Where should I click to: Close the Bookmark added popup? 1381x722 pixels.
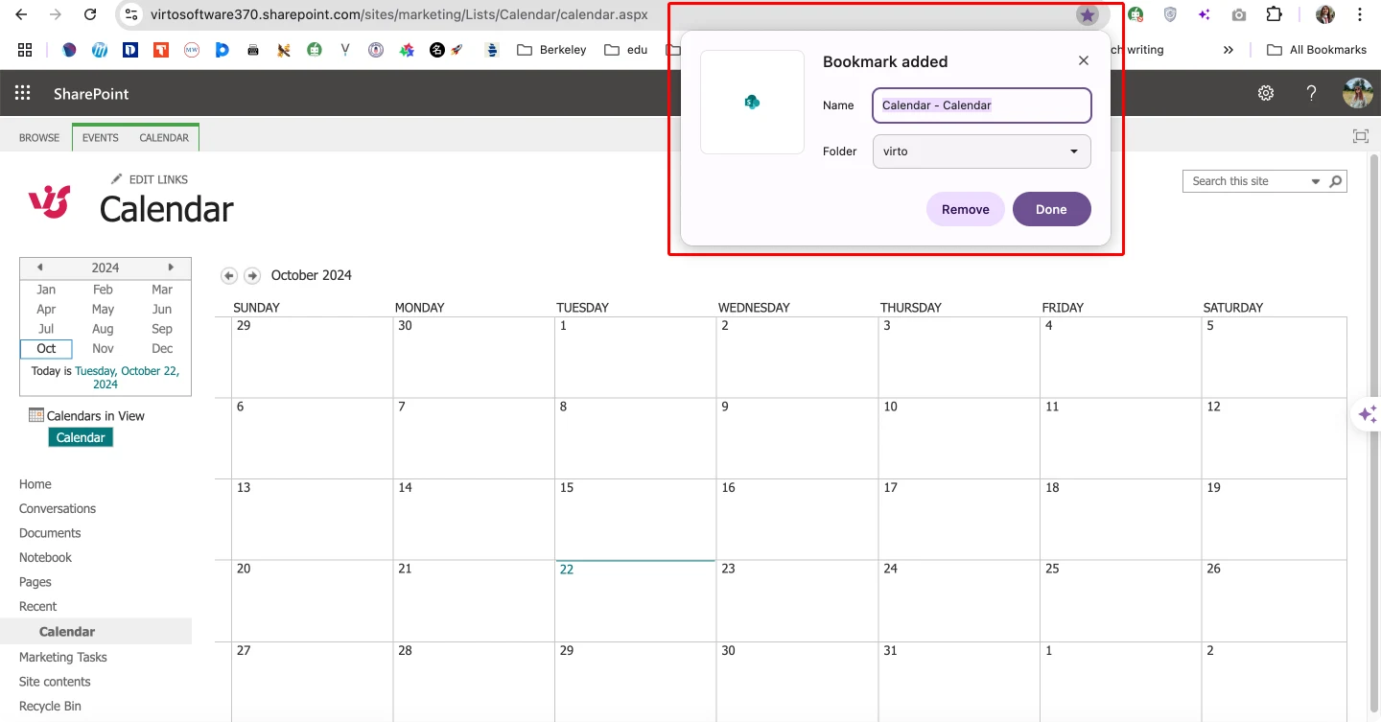coord(1084,60)
